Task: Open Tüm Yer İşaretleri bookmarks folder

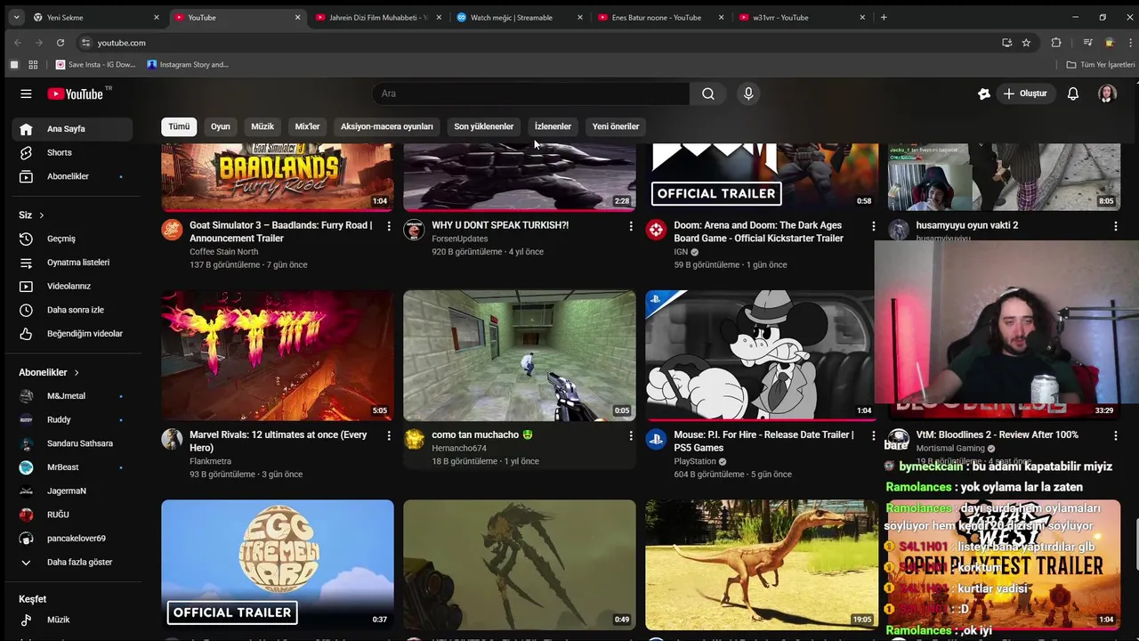Action: [x=1101, y=65]
